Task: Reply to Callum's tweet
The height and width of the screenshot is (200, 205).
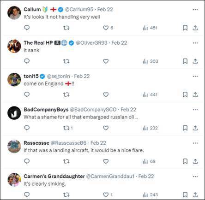Action: 27,28
